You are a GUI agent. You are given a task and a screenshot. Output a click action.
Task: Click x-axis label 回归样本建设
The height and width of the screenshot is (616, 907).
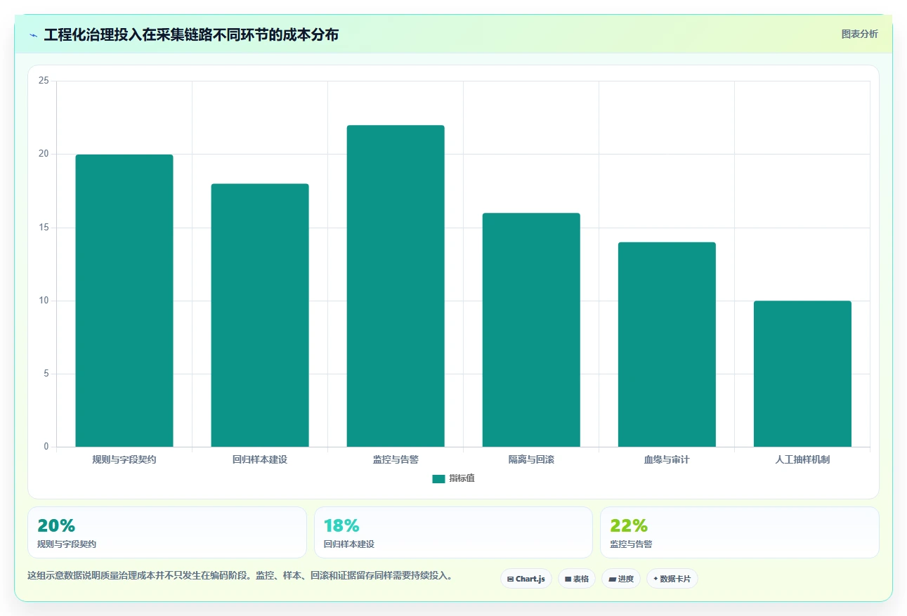[260, 460]
